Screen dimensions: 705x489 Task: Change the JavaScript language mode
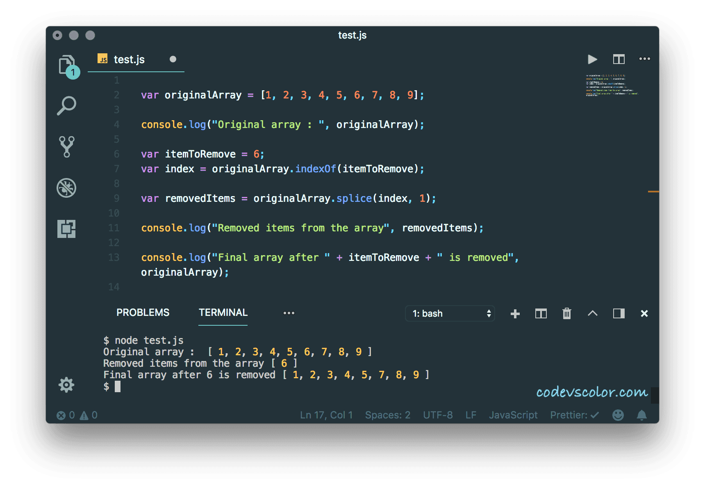coord(513,415)
